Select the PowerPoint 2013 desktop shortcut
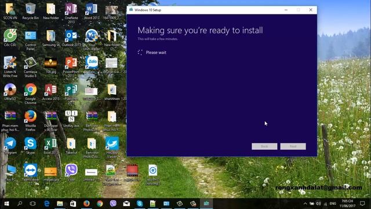371x209 pixels. click(71, 67)
